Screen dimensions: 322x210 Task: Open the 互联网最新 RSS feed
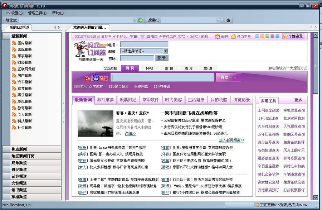click(x=24, y=69)
